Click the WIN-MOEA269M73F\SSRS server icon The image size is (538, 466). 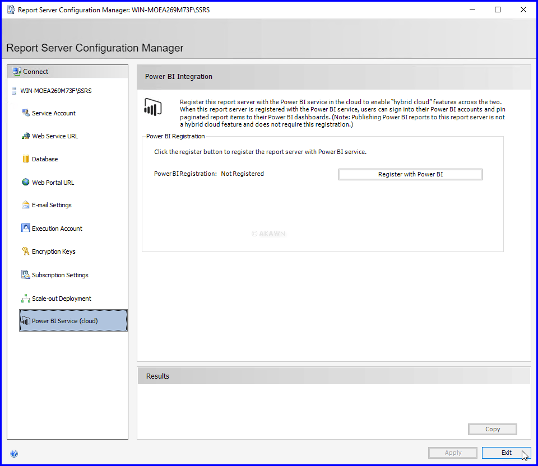(14, 91)
